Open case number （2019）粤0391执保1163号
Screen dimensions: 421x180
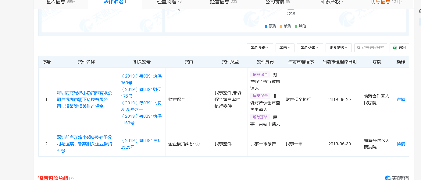point(141,119)
